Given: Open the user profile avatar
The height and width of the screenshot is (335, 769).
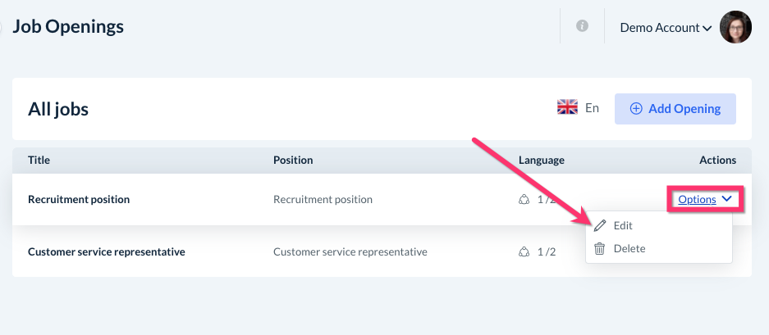Looking at the screenshot, I should click(735, 27).
